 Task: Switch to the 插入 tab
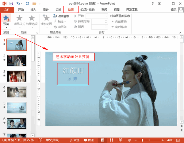click(x=33, y=10)
